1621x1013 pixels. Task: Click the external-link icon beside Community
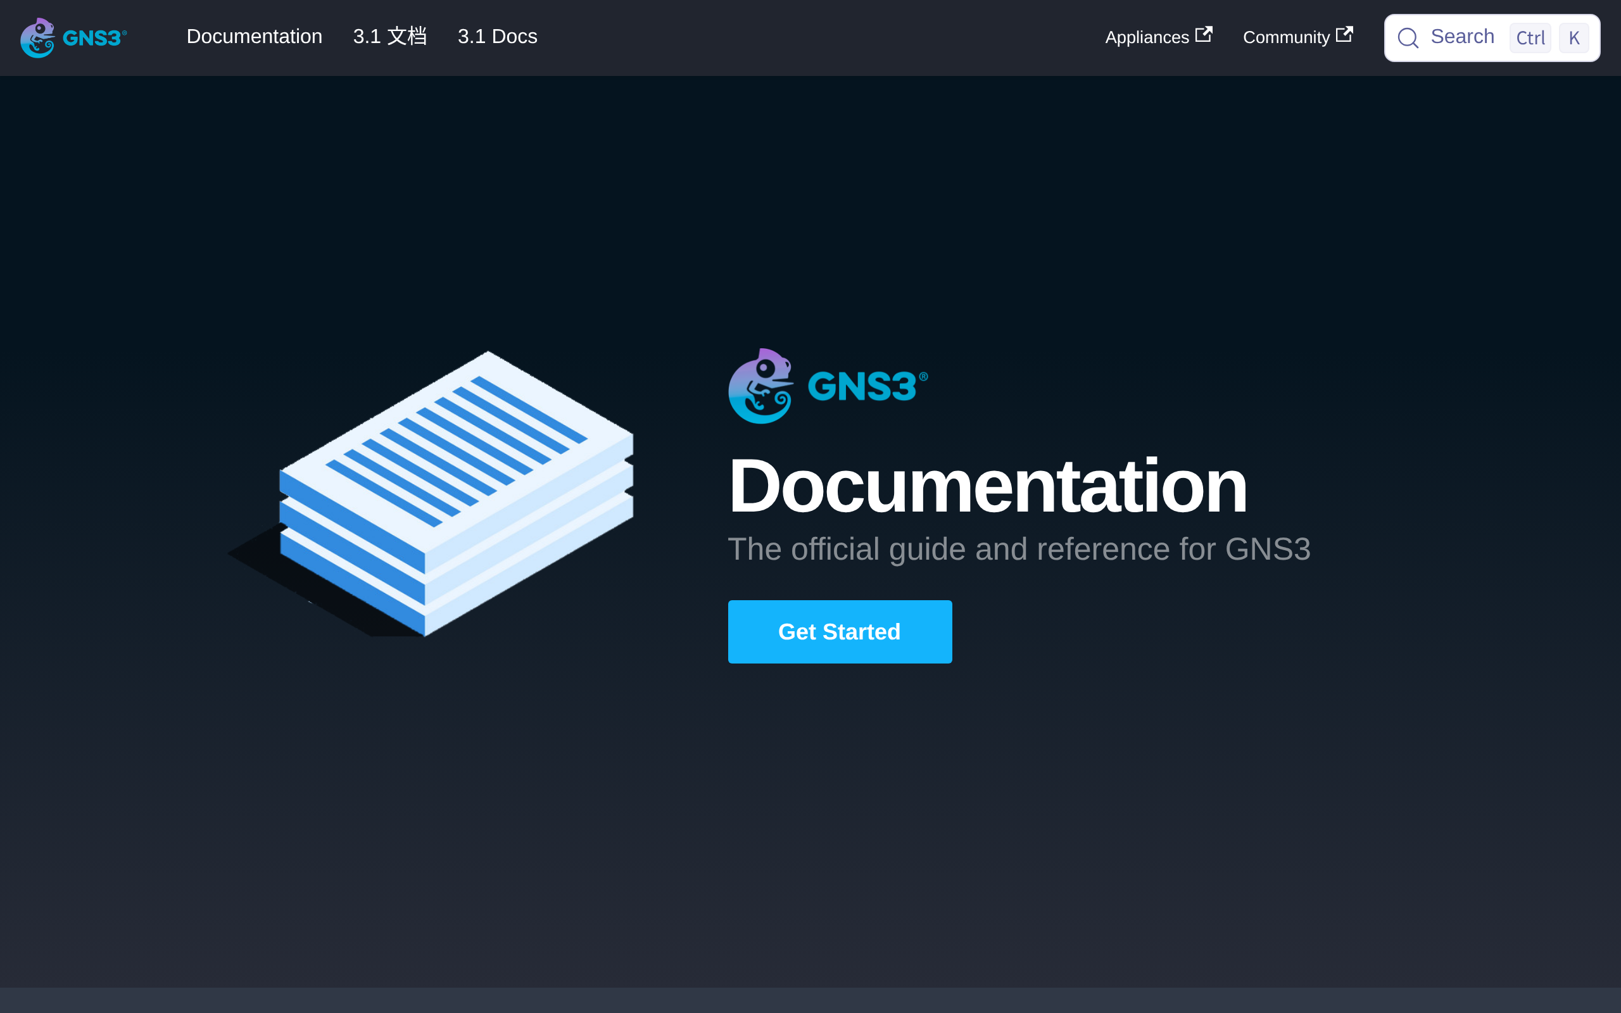click(x=1344, y=34)
